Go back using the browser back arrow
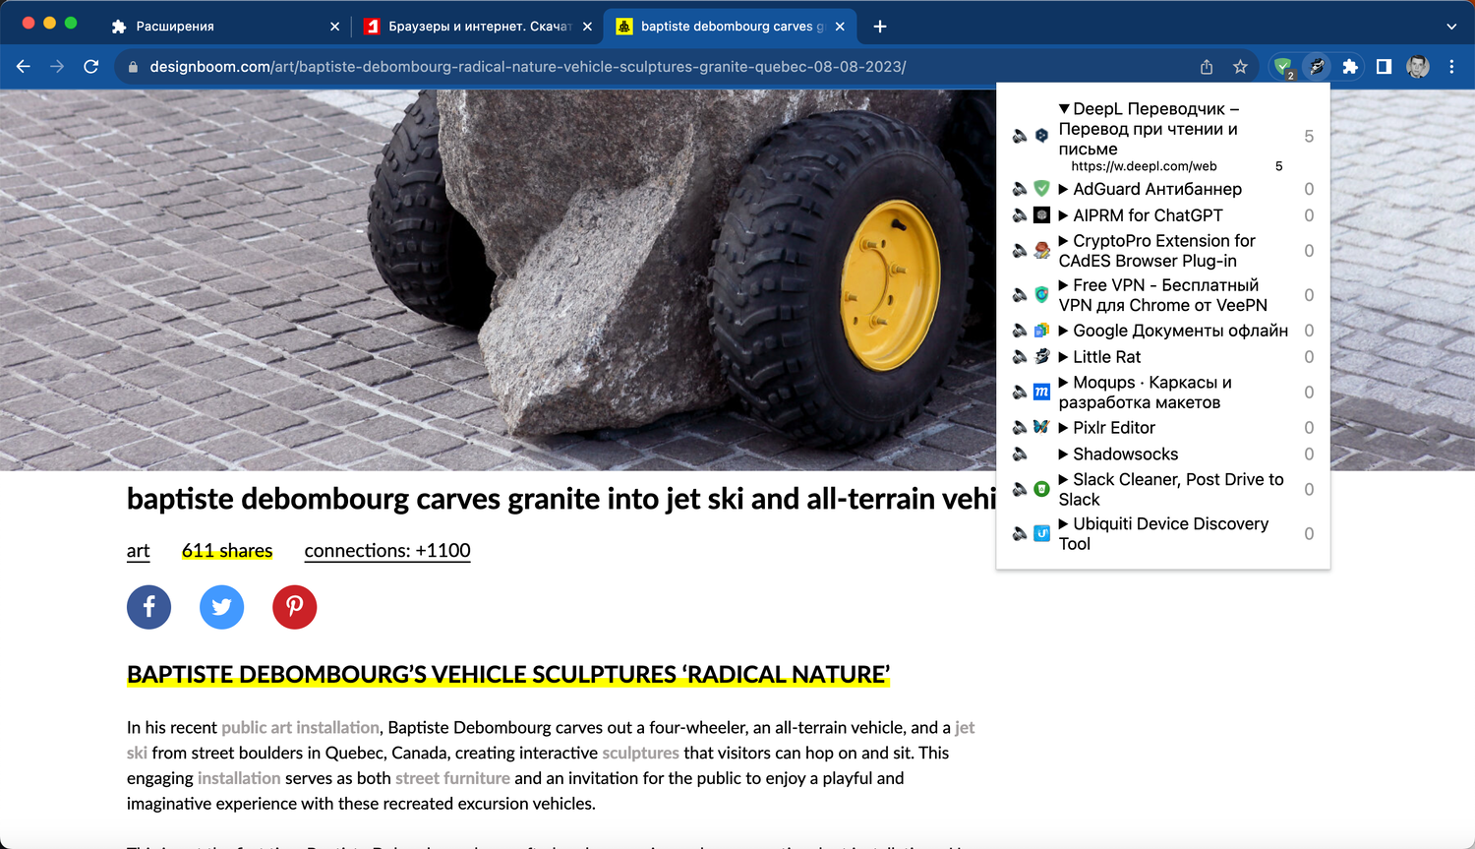This screenshot has width=1475, height=849. [24, 67]
